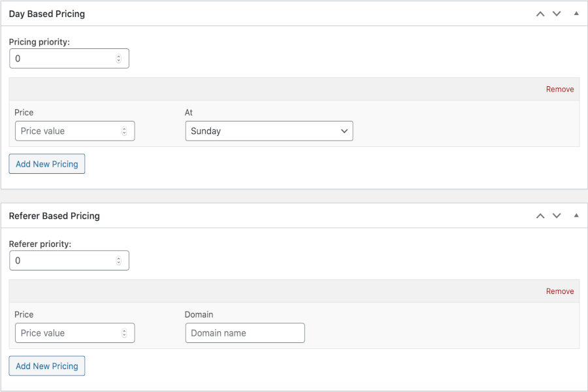Screen dimensions: 588x392
Task: Adjust the referer-based Price value stepper
Action: pos(124,333)
